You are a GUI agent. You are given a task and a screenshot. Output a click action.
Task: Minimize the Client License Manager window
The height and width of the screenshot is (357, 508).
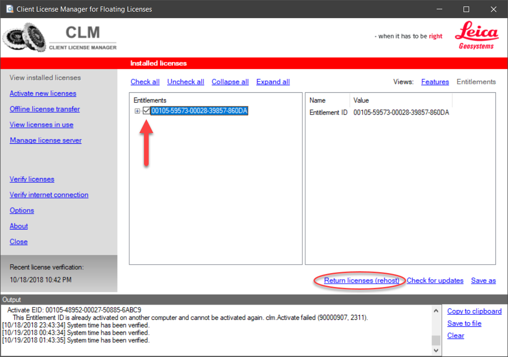pos(439,9)
